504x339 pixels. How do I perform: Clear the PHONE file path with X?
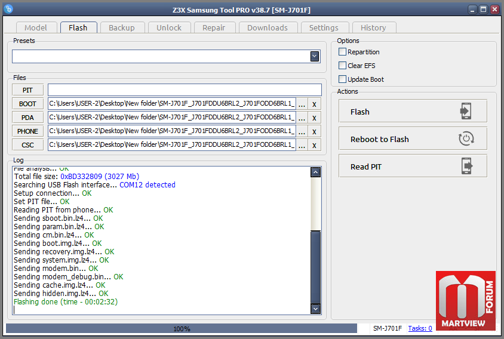click(x=314, y=131)
